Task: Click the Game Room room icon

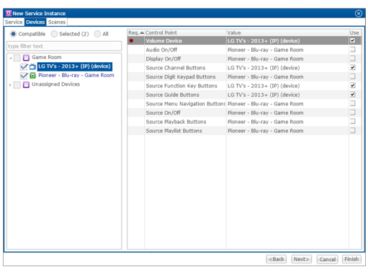Action: 26,58
